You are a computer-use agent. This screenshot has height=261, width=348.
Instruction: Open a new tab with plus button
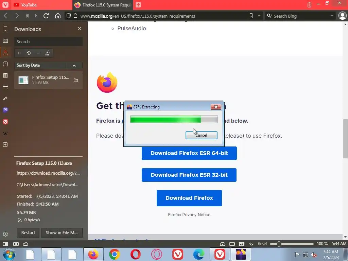(x=138, y=5)
